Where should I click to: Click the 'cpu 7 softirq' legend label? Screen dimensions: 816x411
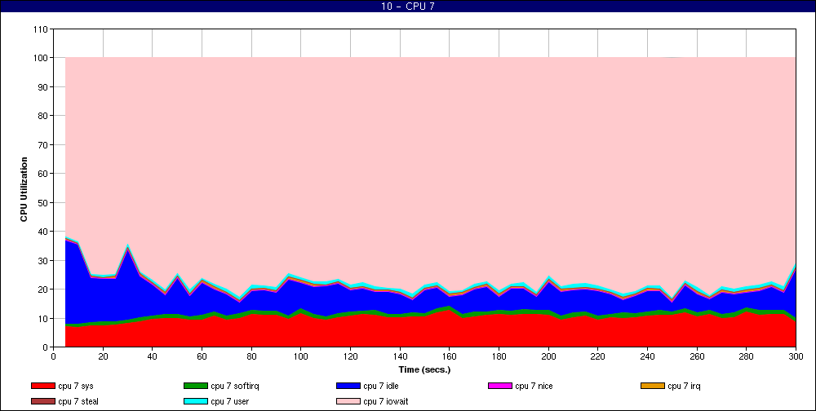235,386
